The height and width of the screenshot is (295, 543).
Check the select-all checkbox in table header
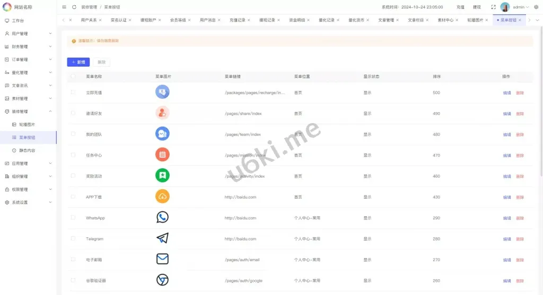pos(73,76)
